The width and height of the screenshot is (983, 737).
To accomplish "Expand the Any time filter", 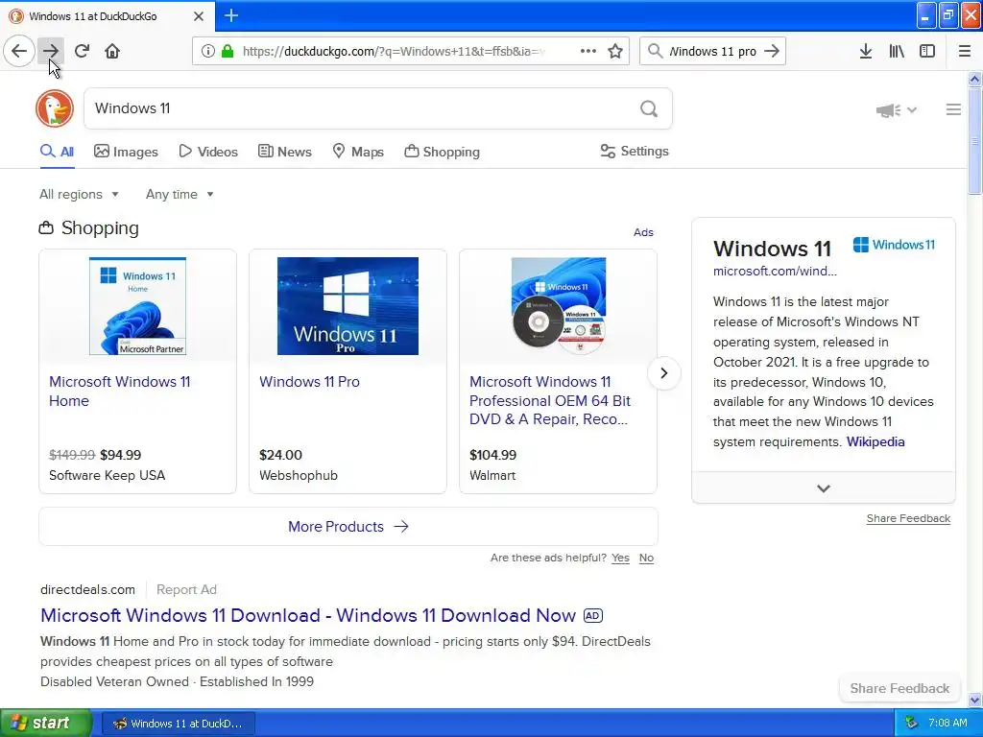I will pyautogui.click(x=180, y=194).
